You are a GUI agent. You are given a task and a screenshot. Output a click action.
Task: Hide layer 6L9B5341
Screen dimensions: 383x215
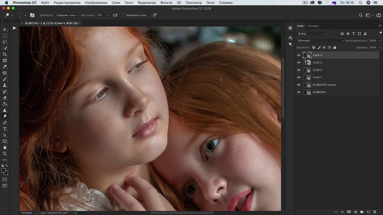[x=299, y=92]
